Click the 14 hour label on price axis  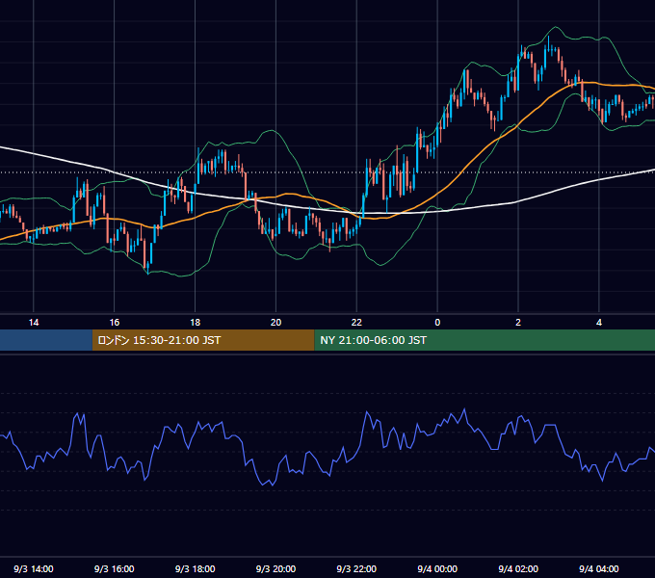coord(34,323)
